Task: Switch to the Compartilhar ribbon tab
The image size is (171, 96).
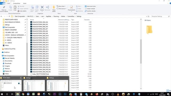Action: 17,3
